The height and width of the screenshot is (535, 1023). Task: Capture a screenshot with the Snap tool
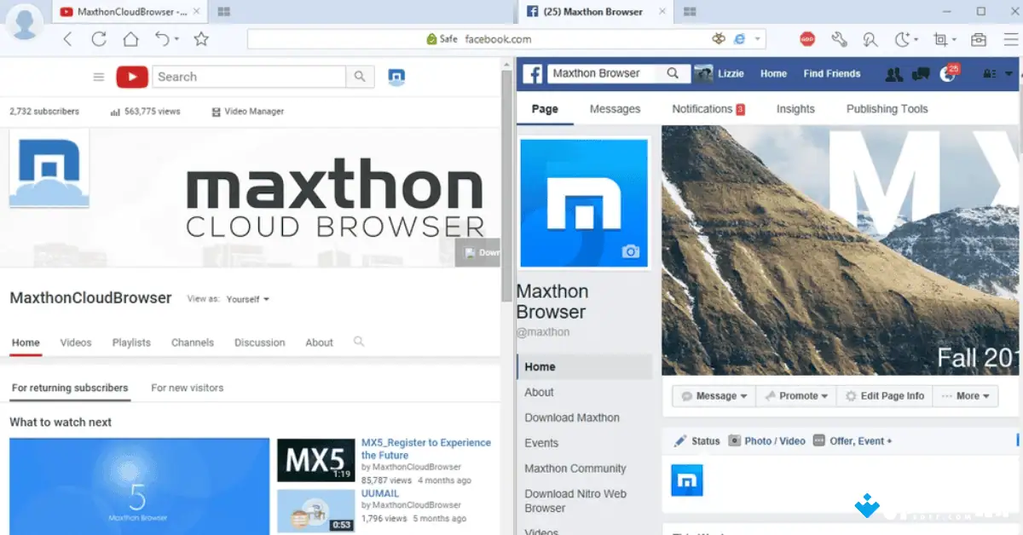939,39
